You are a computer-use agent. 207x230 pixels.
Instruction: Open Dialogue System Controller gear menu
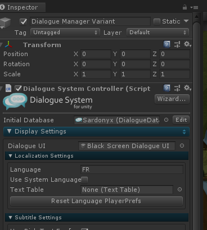point(187,88)
